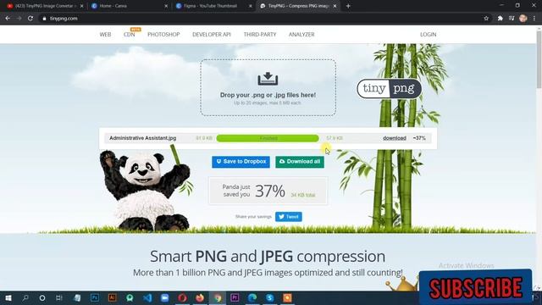Click the -37% savings value in file row
542x305 pixels.
[419, 138]
